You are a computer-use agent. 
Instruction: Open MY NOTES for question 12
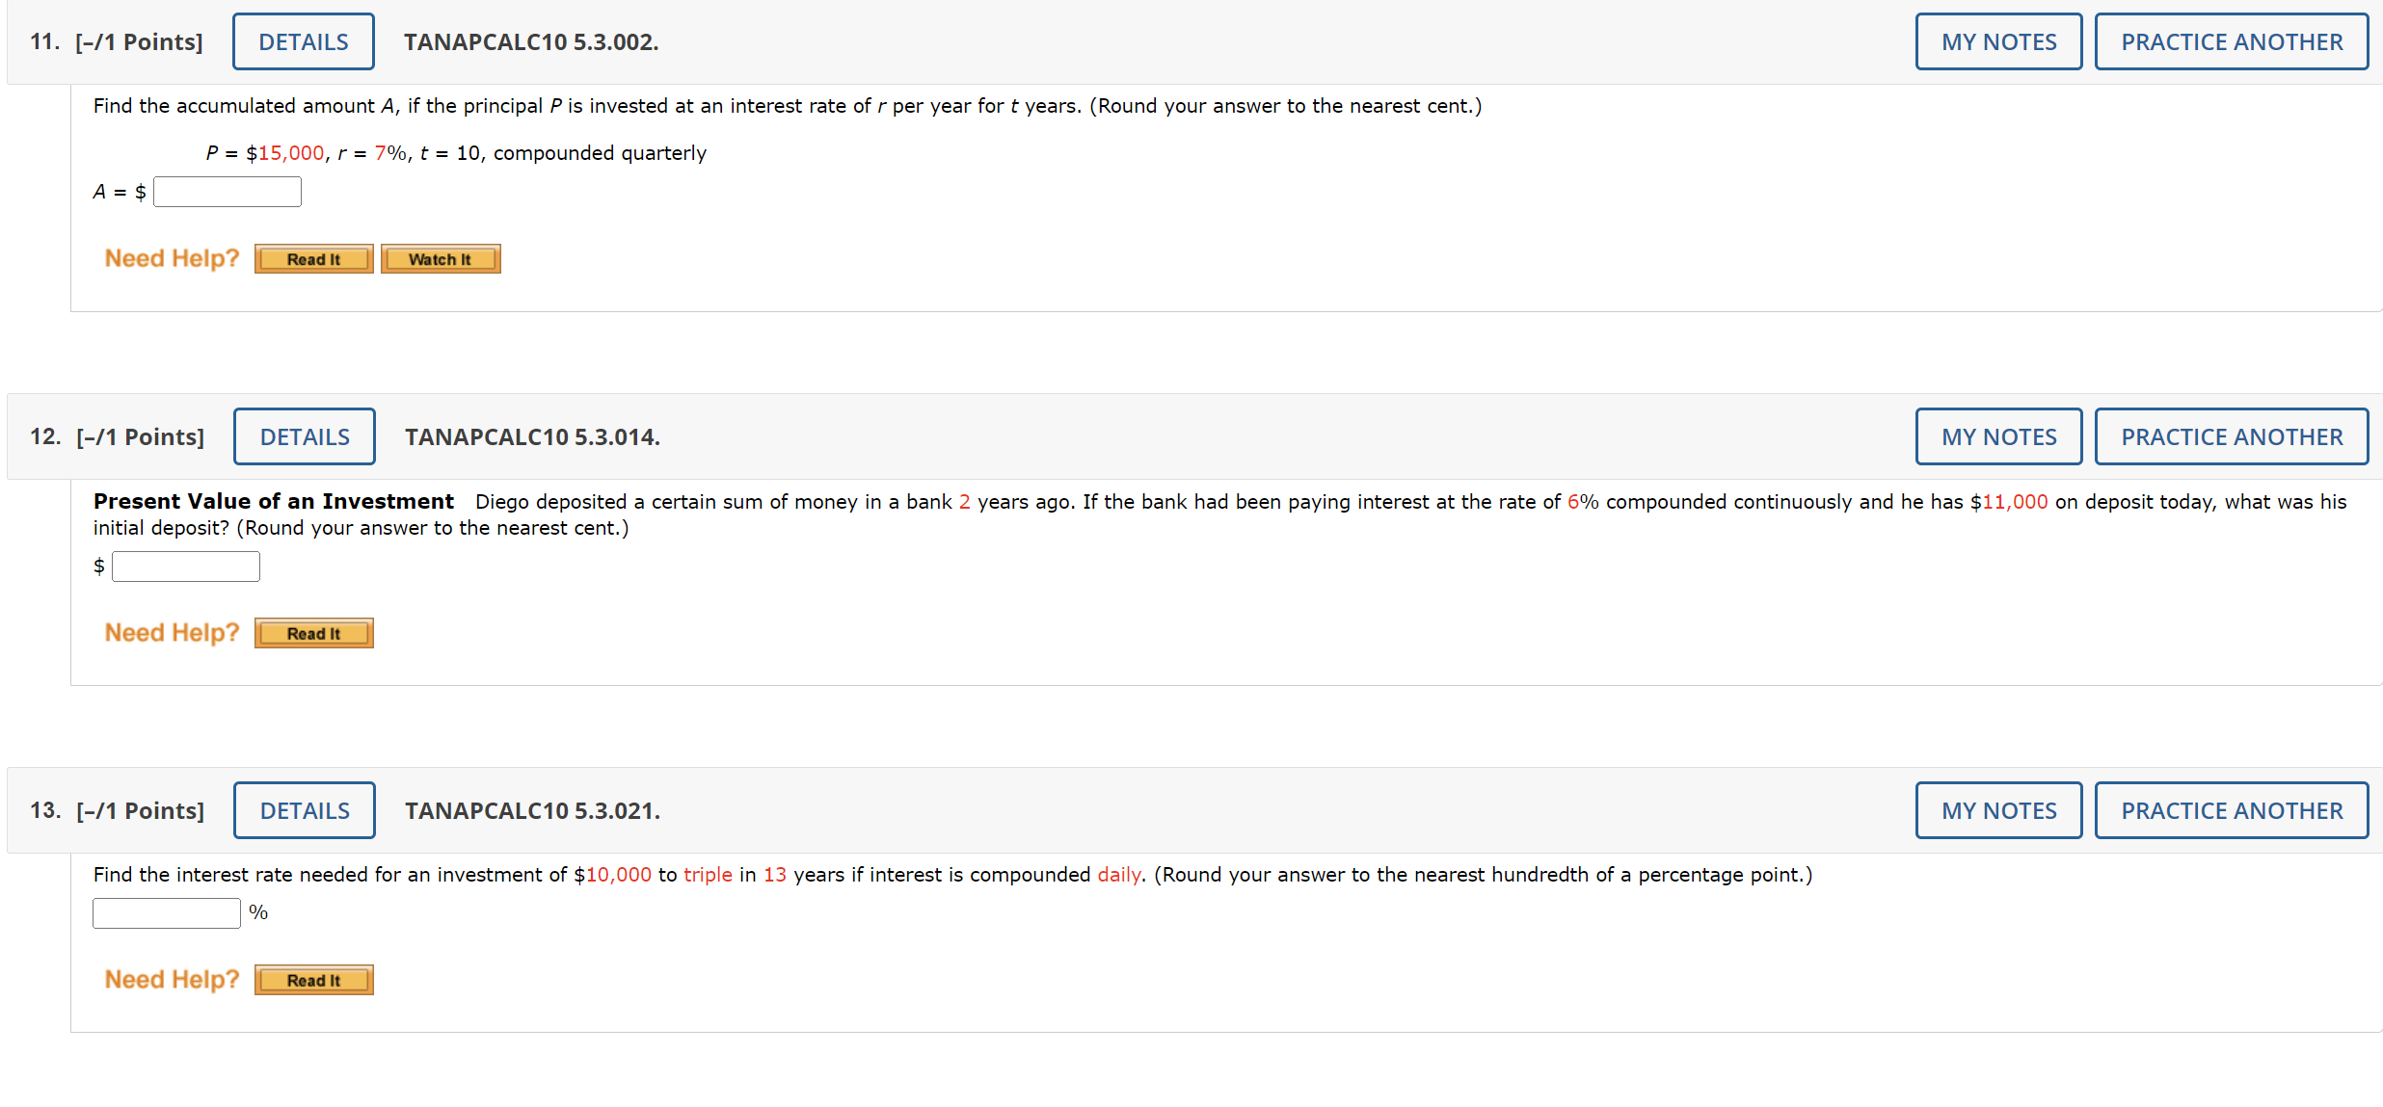coord(1997,436)
